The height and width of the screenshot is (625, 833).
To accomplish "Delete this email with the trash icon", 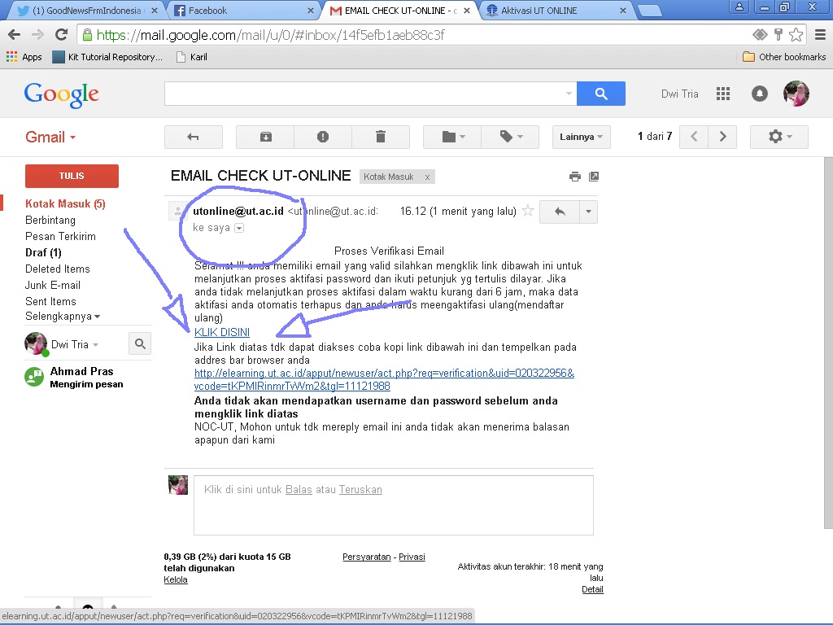I will pos(381,137).
